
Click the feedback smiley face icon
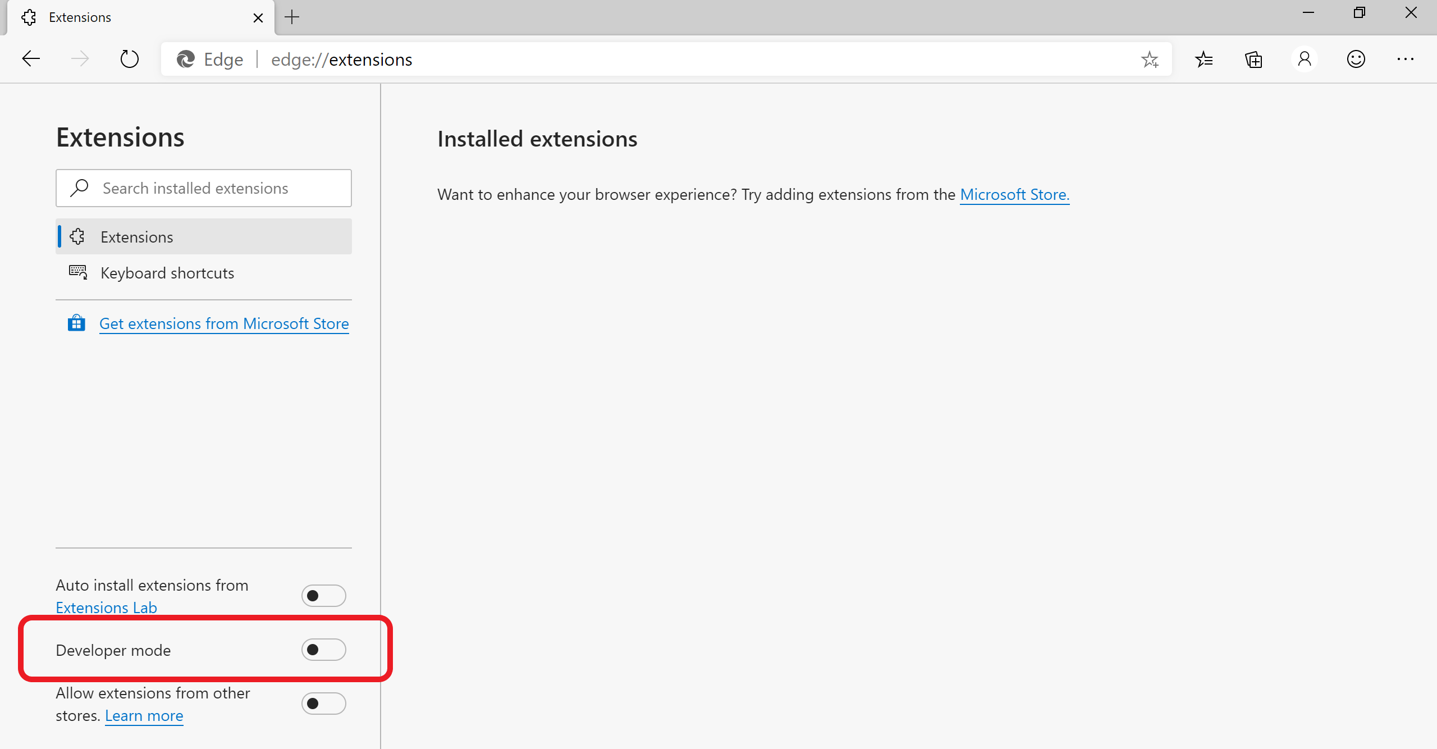tap(1356, 59)
